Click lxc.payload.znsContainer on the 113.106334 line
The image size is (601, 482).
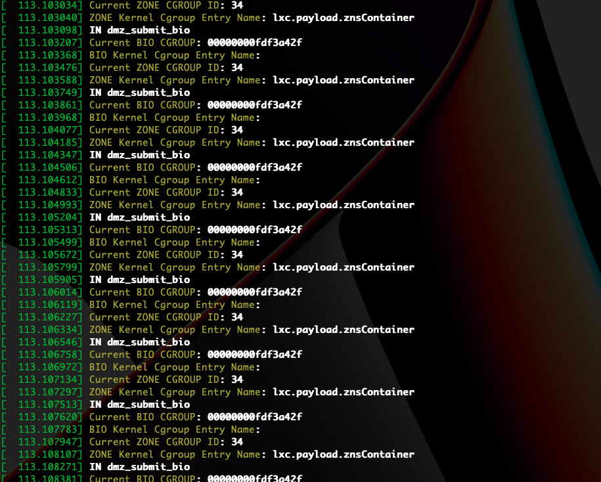tap(344, 330)
